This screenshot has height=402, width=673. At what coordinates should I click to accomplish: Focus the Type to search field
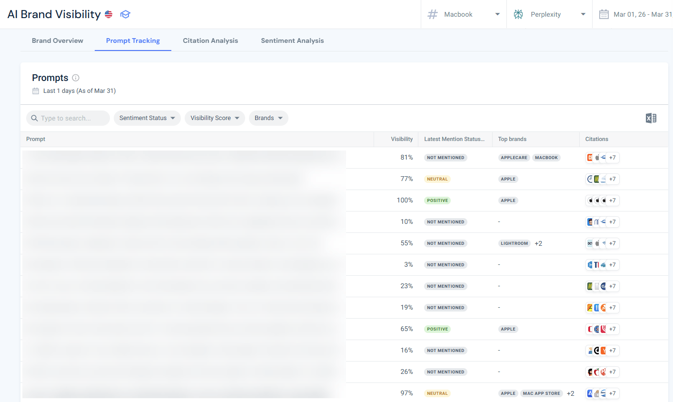[x=68, y=118]
